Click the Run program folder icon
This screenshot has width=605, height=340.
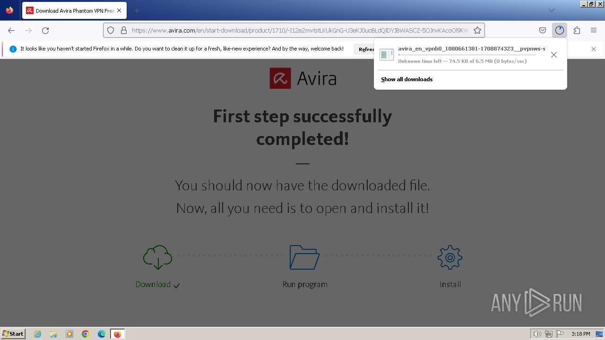[304, 257]
